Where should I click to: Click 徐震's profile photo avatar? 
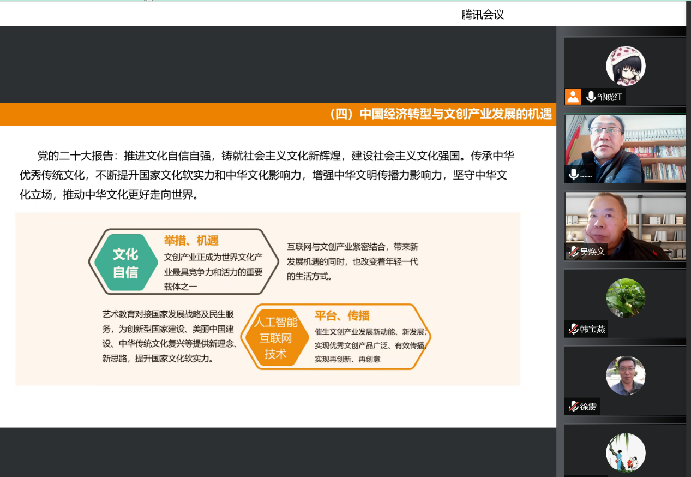(x=626, y=375)
